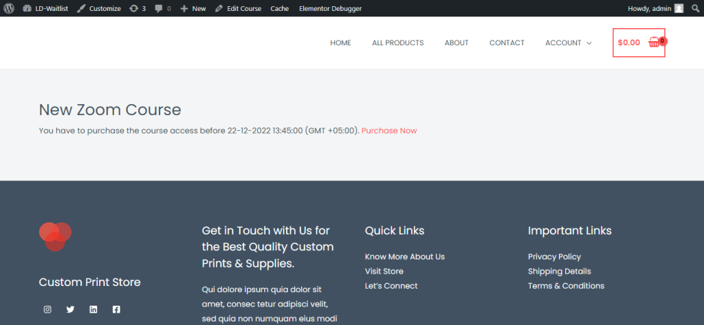Open the comments bubble icon
Screen dimensions: 704x325
pos(159,8)
